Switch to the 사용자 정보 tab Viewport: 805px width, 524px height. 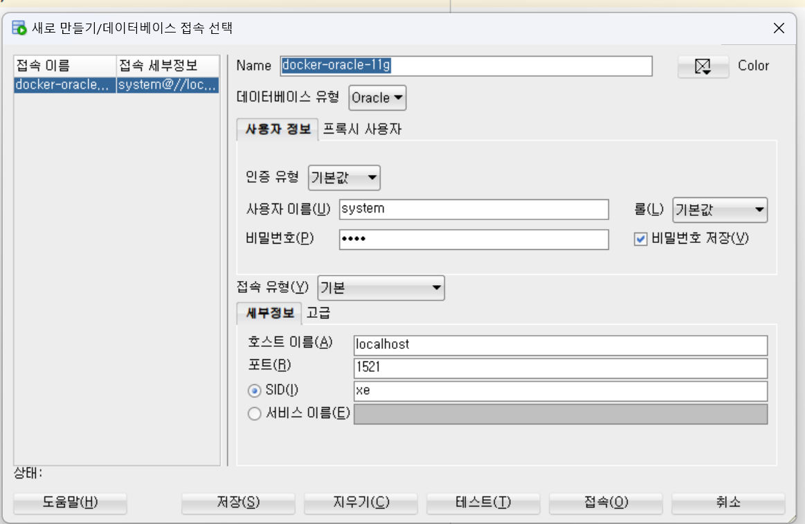(278, 129)
